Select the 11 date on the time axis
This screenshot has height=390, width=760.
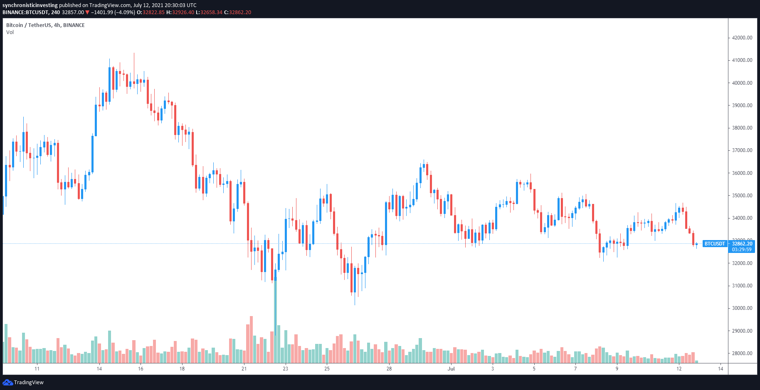37,369
